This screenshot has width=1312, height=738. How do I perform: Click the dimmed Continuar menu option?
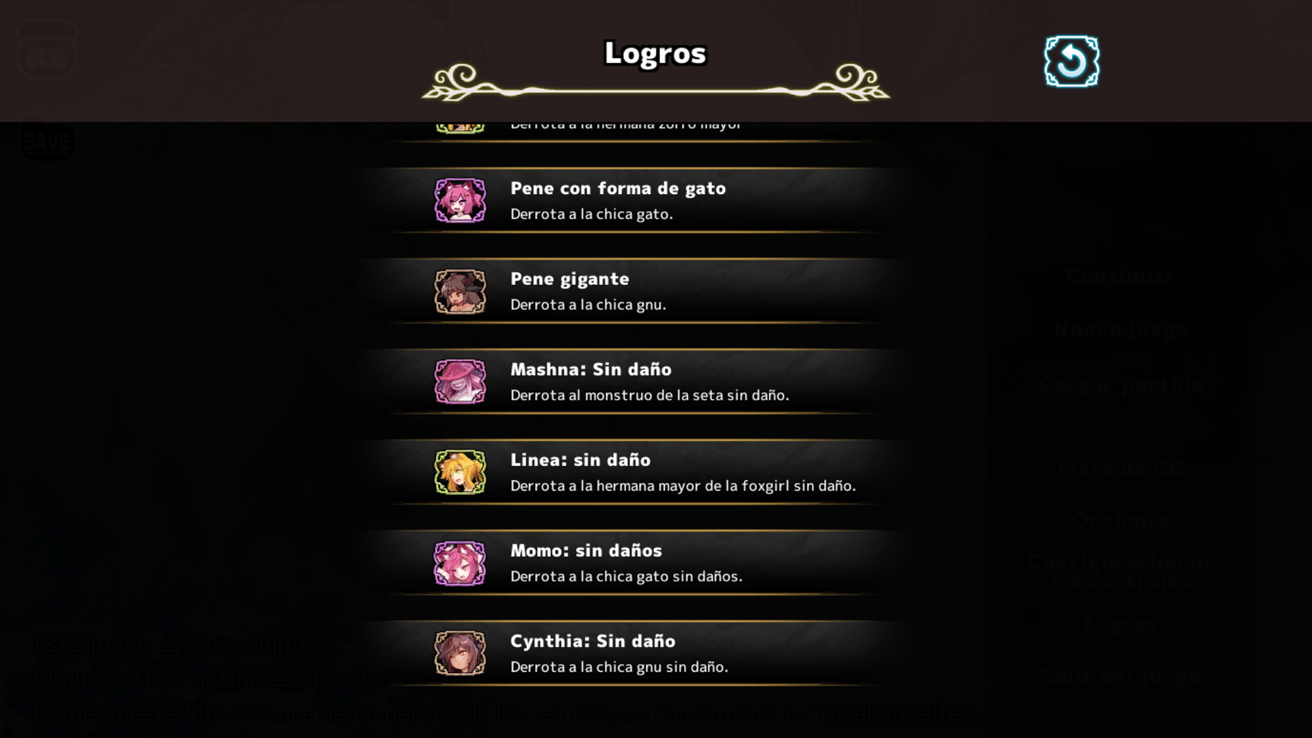point(1121,277)
